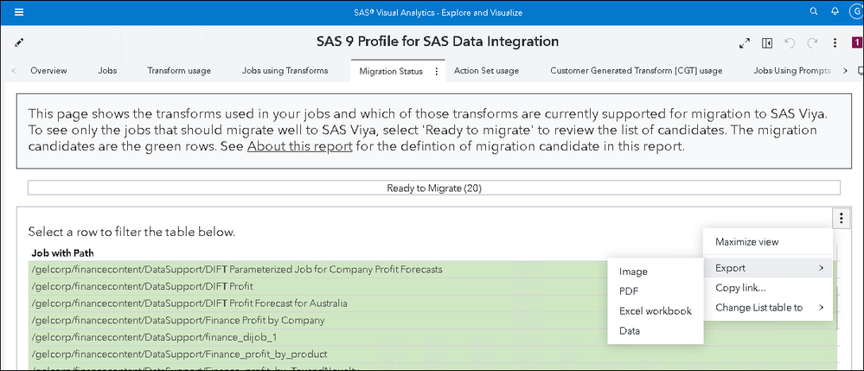Screen dimensions: 864x371
Task: Open report options three-dot menu
Action: pos(835,42)
